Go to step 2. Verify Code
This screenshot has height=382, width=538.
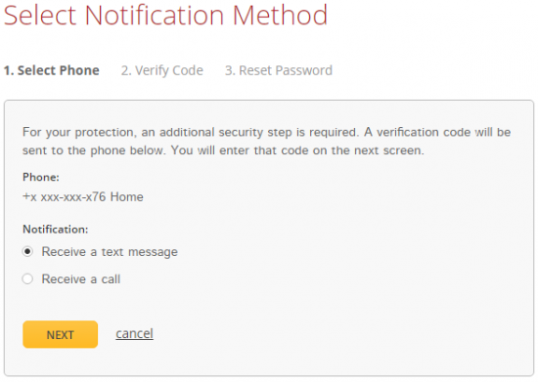(162, 70)
